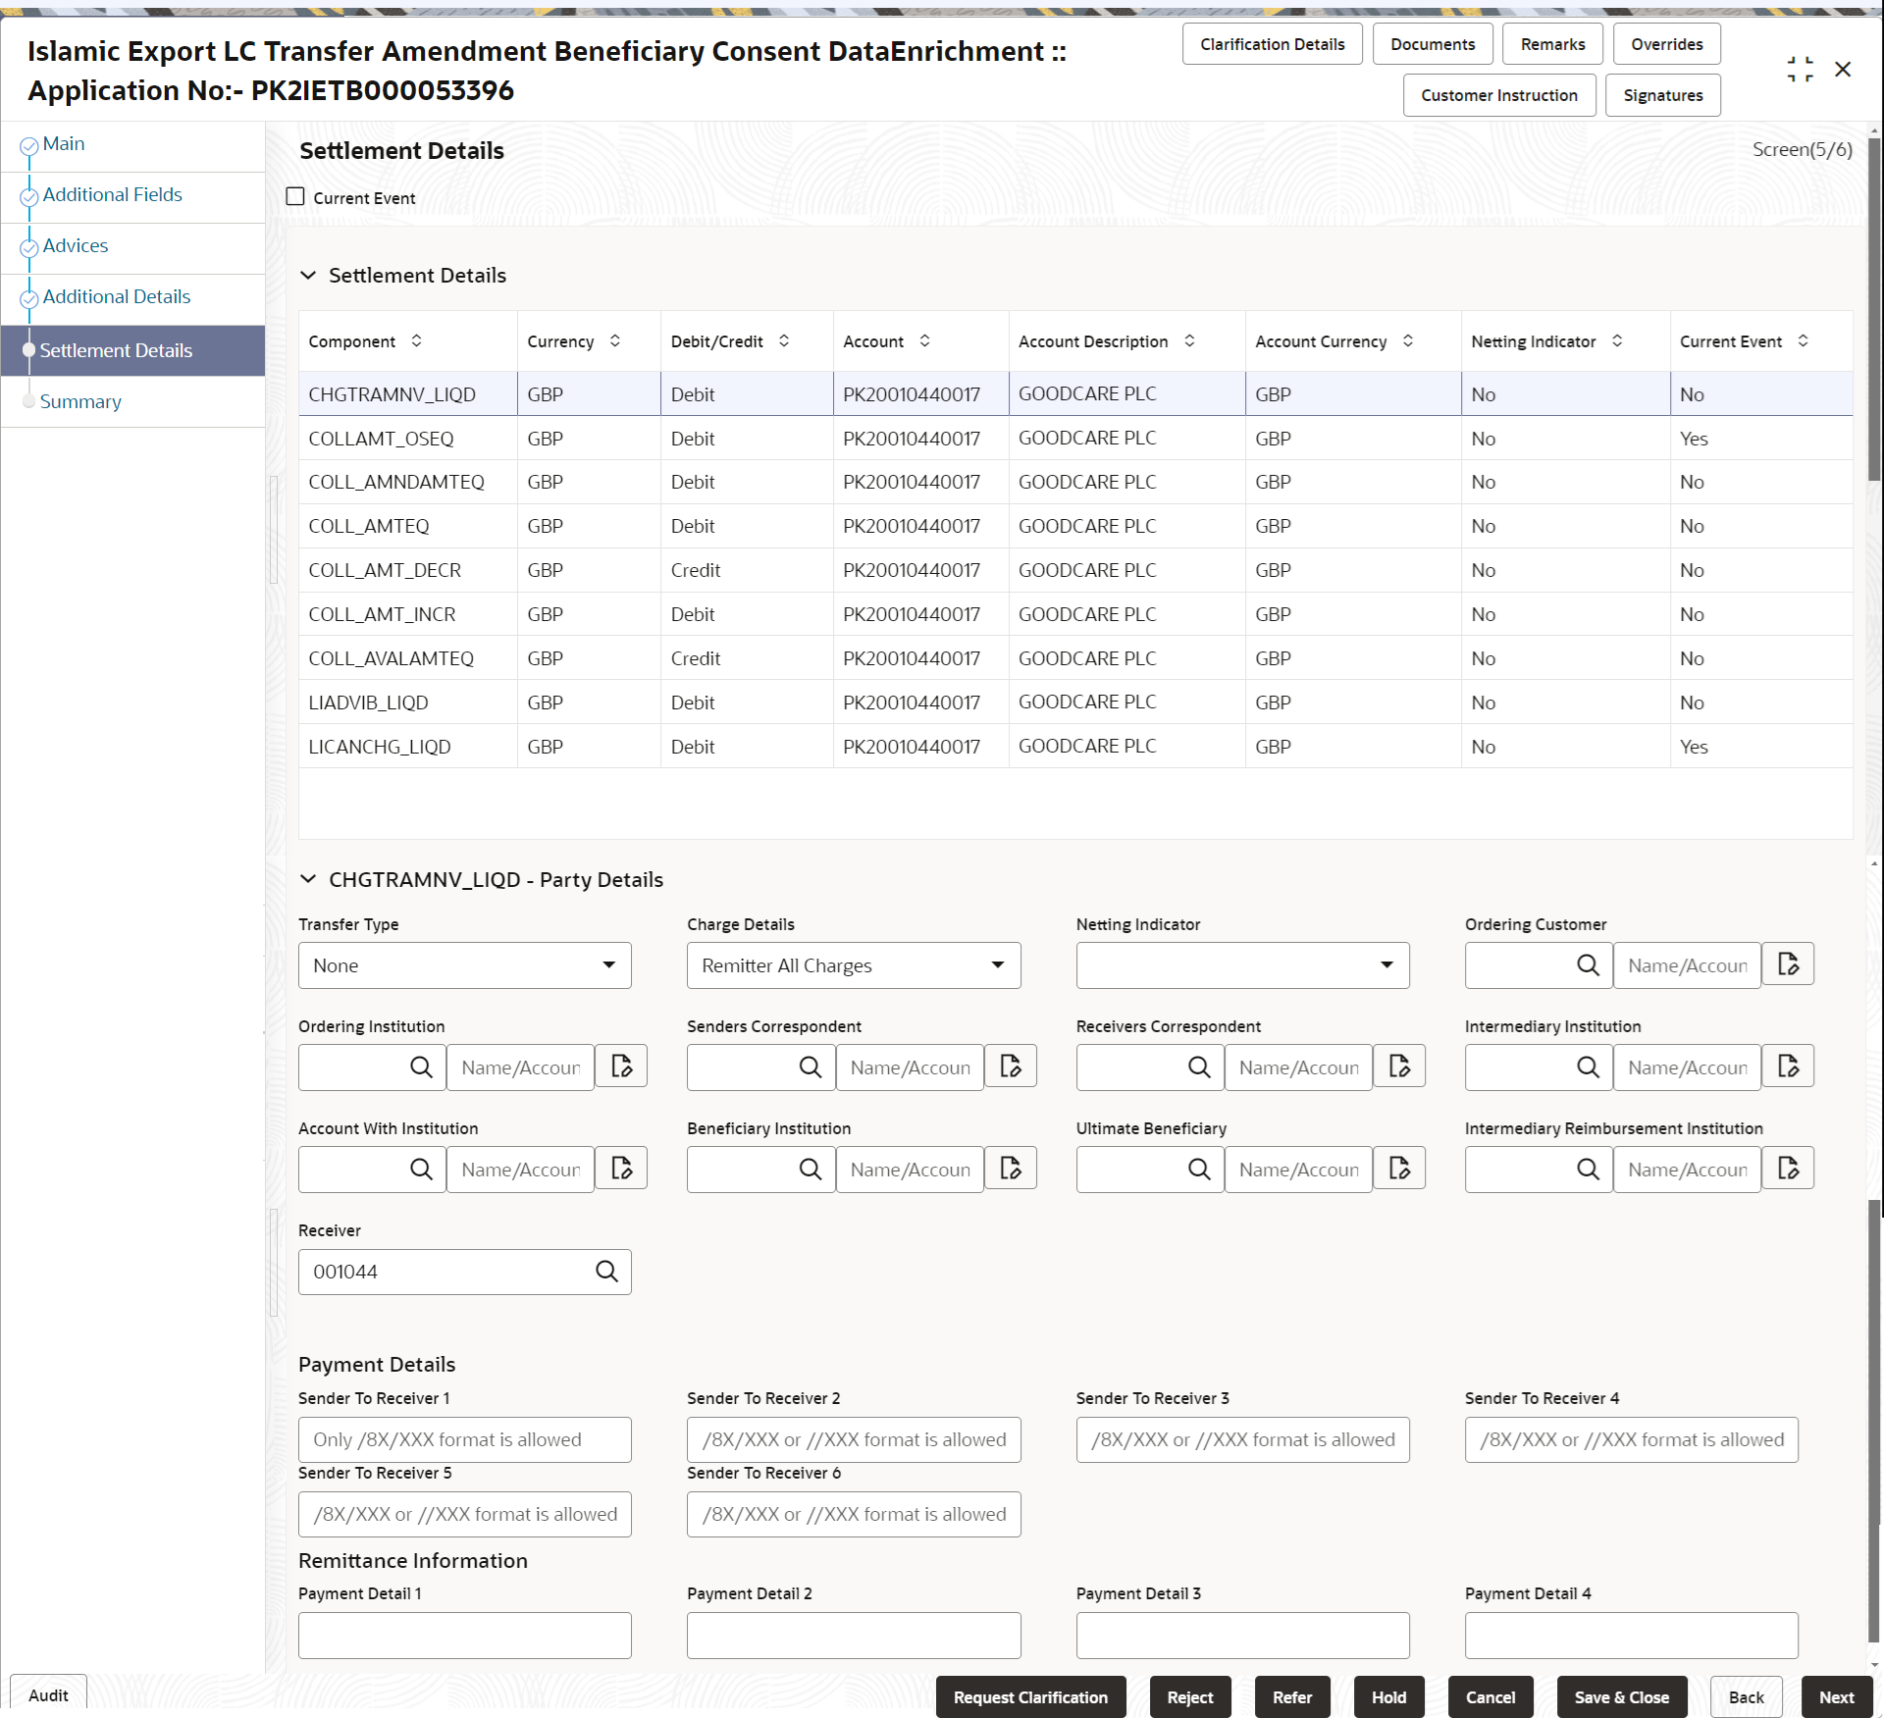1884x1718 pixels.
Task: Sort the Component column
Action: [x=416, y=340]
